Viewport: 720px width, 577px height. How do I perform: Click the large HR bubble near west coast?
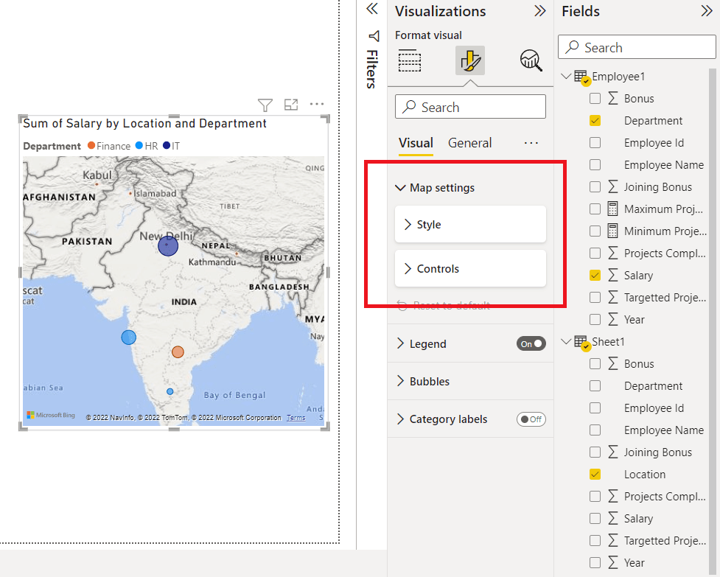[x=128, y=338]
